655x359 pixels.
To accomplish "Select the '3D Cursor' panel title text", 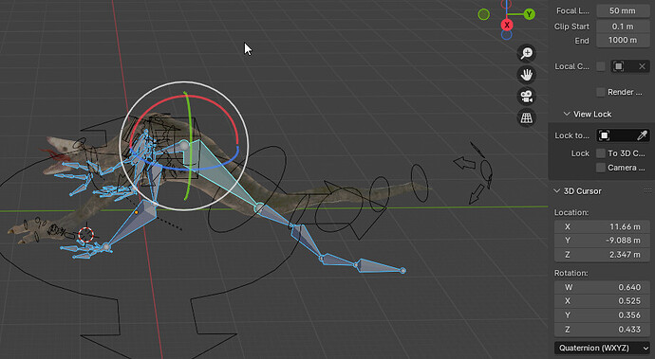I will click(x=582, y=191).
